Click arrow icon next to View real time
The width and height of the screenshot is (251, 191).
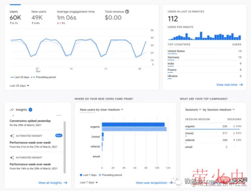click(x=241, y=85)
